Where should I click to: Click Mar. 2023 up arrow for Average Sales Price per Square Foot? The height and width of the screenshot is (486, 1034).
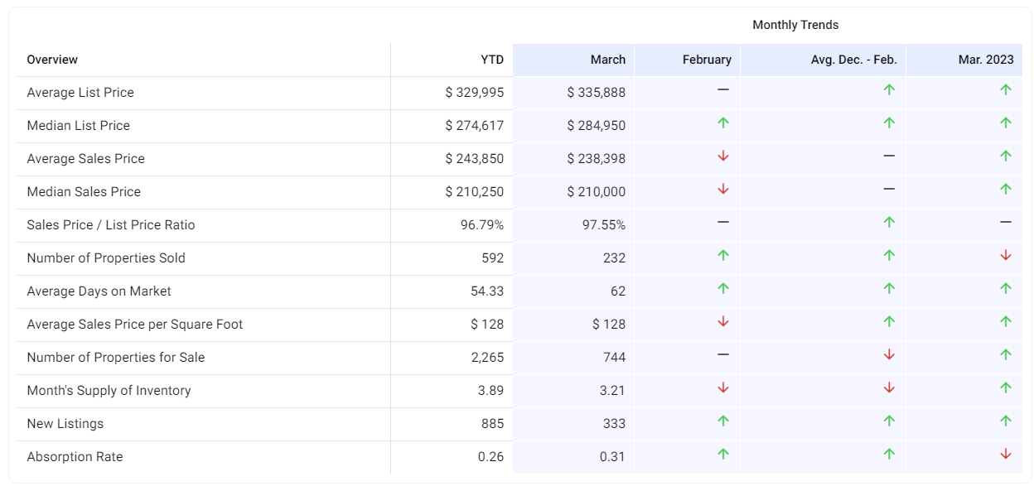coord(1005,321)
